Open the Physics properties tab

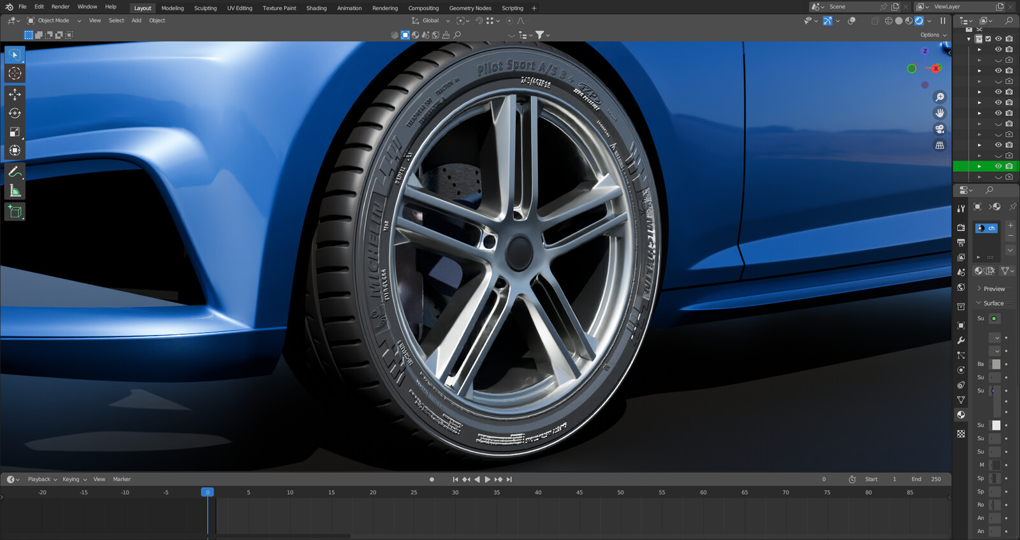tap(961, 370)
